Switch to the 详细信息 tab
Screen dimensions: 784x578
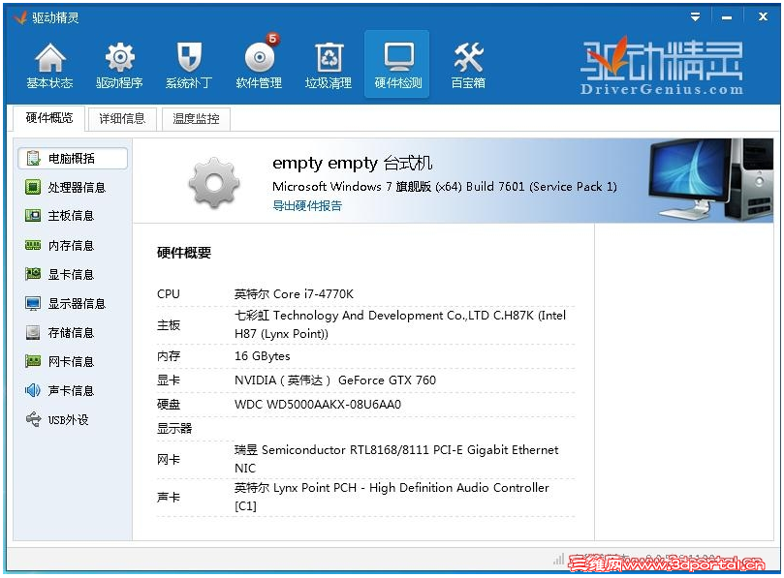122,118
